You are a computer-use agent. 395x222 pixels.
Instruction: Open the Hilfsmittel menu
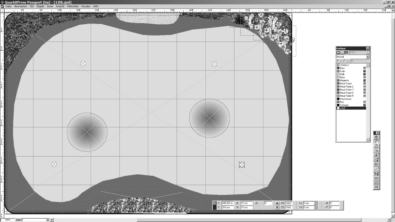72,6
